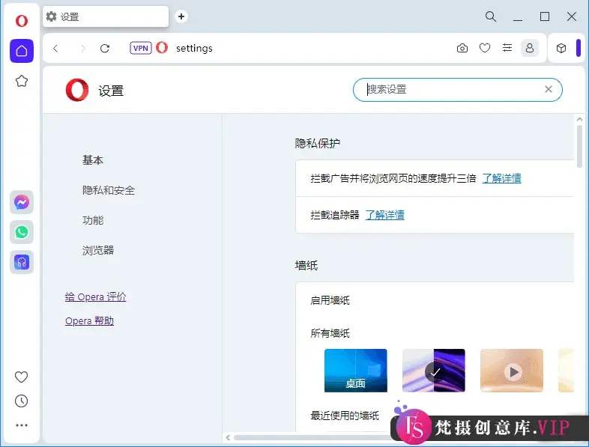Click the 隐私保护 section heading
Viewport: 589px width, 447px height.
point(318,143)
